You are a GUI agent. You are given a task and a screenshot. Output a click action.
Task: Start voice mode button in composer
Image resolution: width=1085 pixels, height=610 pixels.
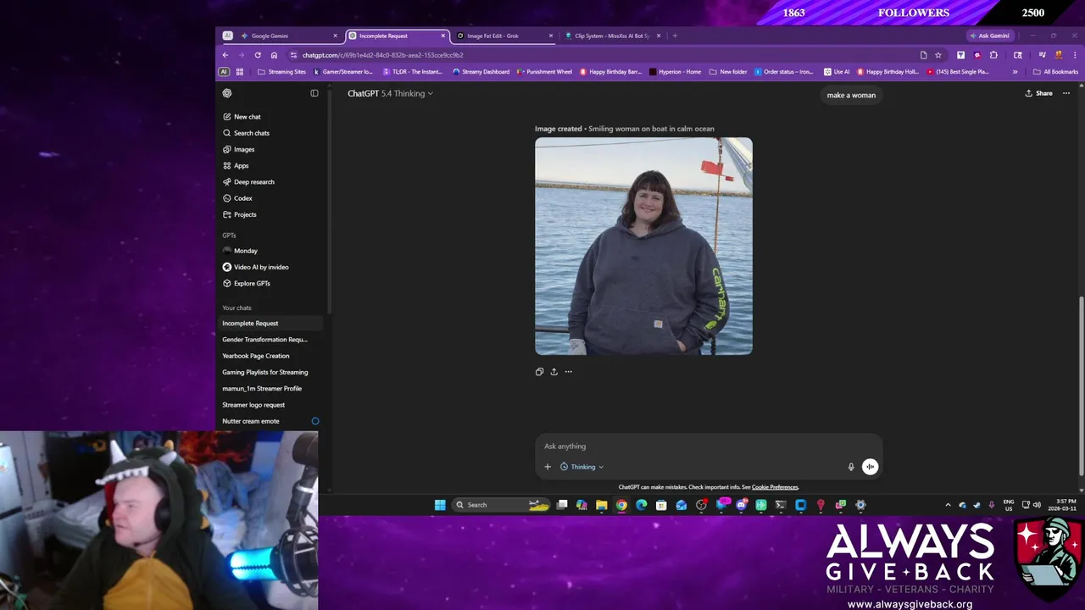coord(870,467)
